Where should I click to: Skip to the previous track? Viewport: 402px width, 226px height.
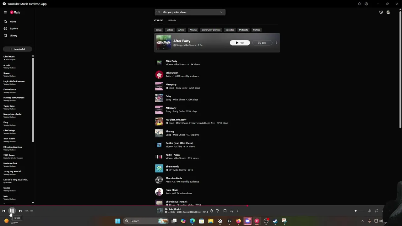point(4,211)
